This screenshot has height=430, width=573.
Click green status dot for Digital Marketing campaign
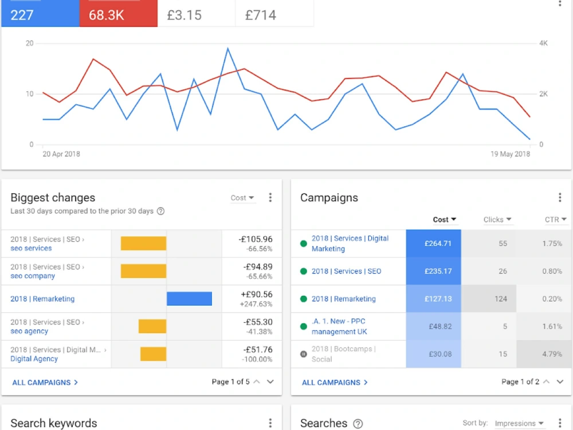pyautogui.click(x=303, y=244)
